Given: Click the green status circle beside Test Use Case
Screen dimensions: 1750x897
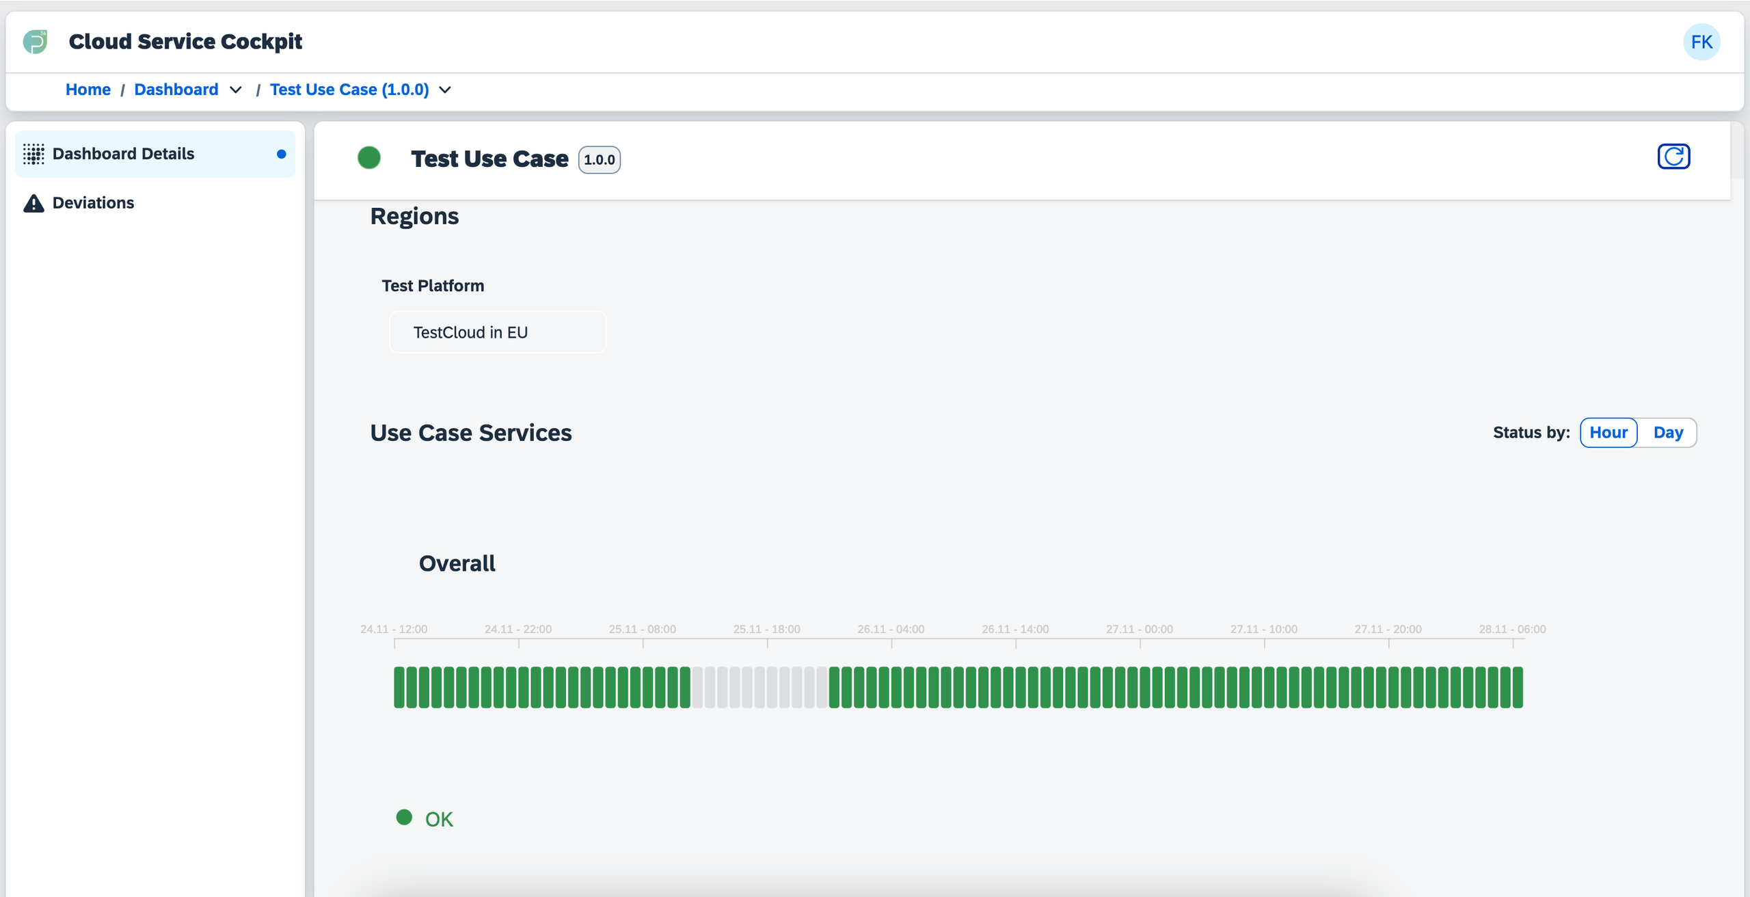Looking at the screenshot, I should click(x=370, y=158).
